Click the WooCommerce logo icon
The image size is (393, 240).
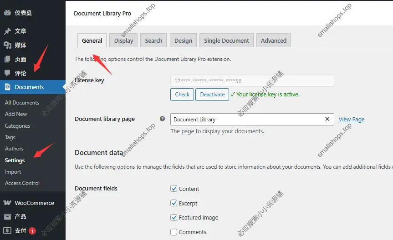tap(8, 203)
